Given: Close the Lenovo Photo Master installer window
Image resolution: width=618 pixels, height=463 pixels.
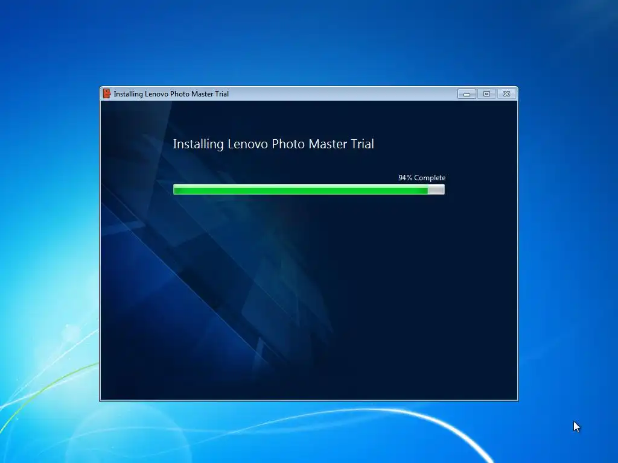Looking at the screenshot, I should (x=507, y=93).
